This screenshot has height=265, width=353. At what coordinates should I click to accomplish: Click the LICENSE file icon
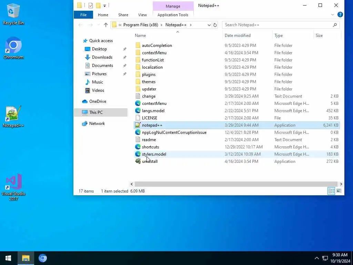pyautogui.click(x=138, y=118)
